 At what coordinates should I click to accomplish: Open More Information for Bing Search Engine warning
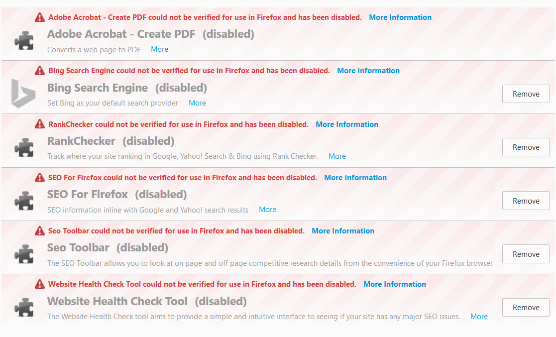(368, 71)
